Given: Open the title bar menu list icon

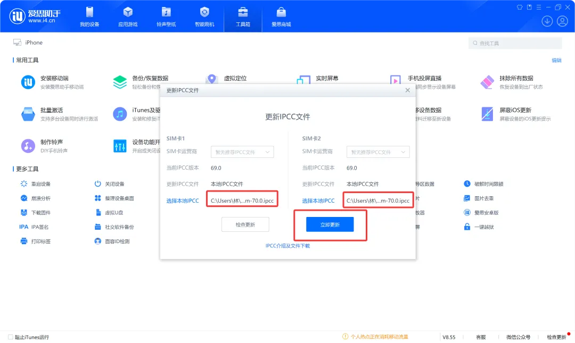Looking at the screenshot, I should click(x=539, y=7).
